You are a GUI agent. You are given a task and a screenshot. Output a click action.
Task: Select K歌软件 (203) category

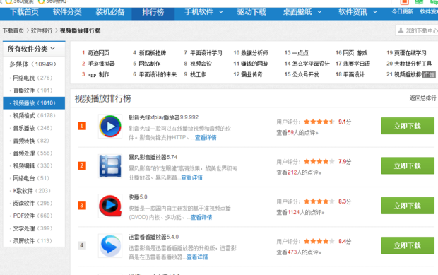pos(32,191)
